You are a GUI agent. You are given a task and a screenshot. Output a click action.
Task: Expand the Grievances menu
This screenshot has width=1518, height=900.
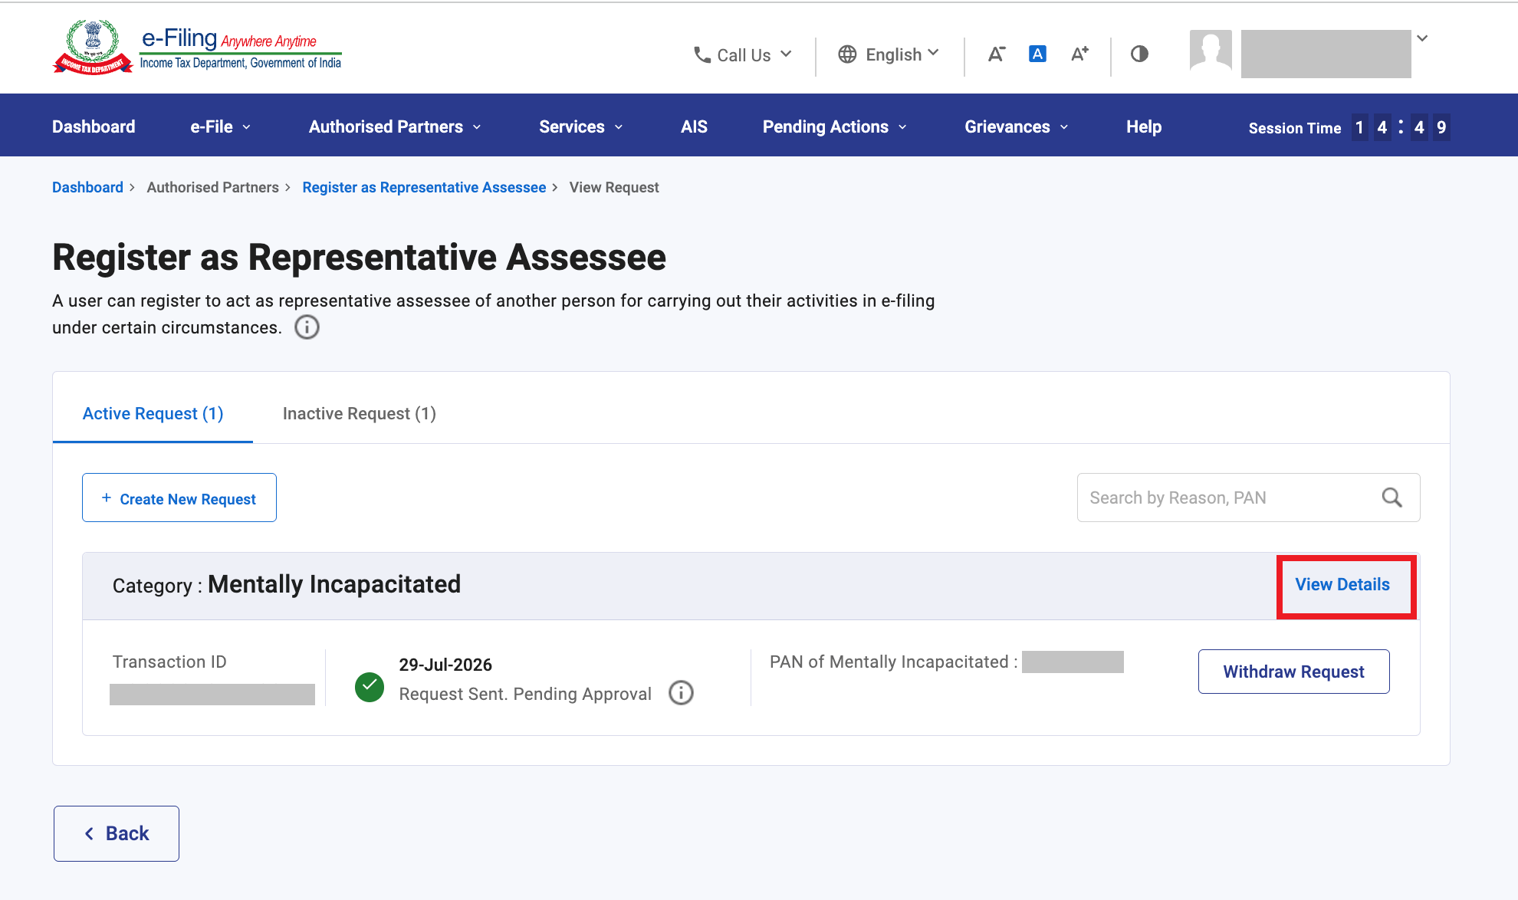pyautogui.click(x=1017, y=126)
